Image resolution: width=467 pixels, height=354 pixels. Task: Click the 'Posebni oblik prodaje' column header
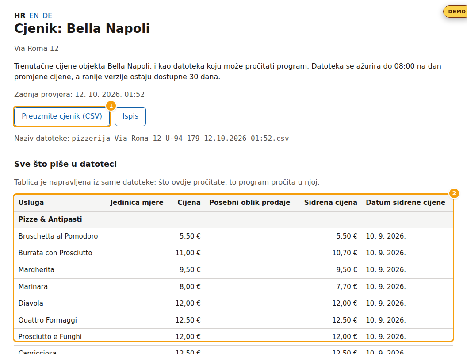(249, 203)
